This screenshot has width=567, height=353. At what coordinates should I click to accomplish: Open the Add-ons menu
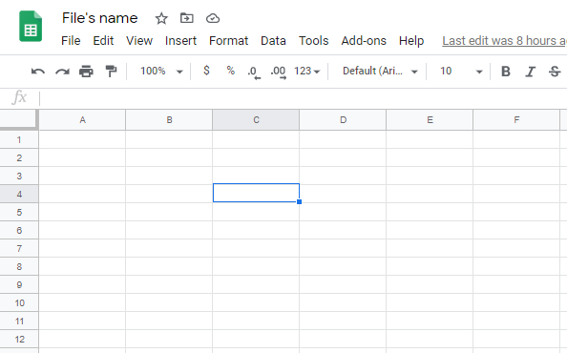coord(364,40)
